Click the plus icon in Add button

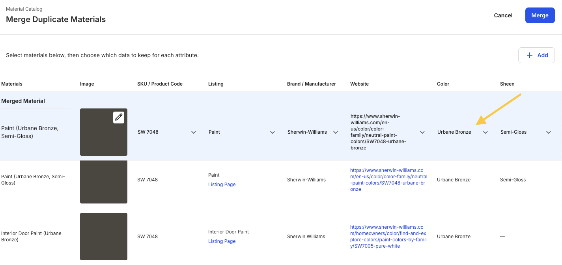pyautogui.click(x=530, y=55)
